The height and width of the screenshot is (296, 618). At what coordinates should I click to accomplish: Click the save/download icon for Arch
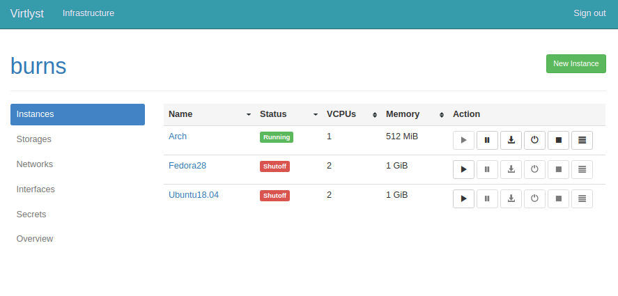coord(511,140)
